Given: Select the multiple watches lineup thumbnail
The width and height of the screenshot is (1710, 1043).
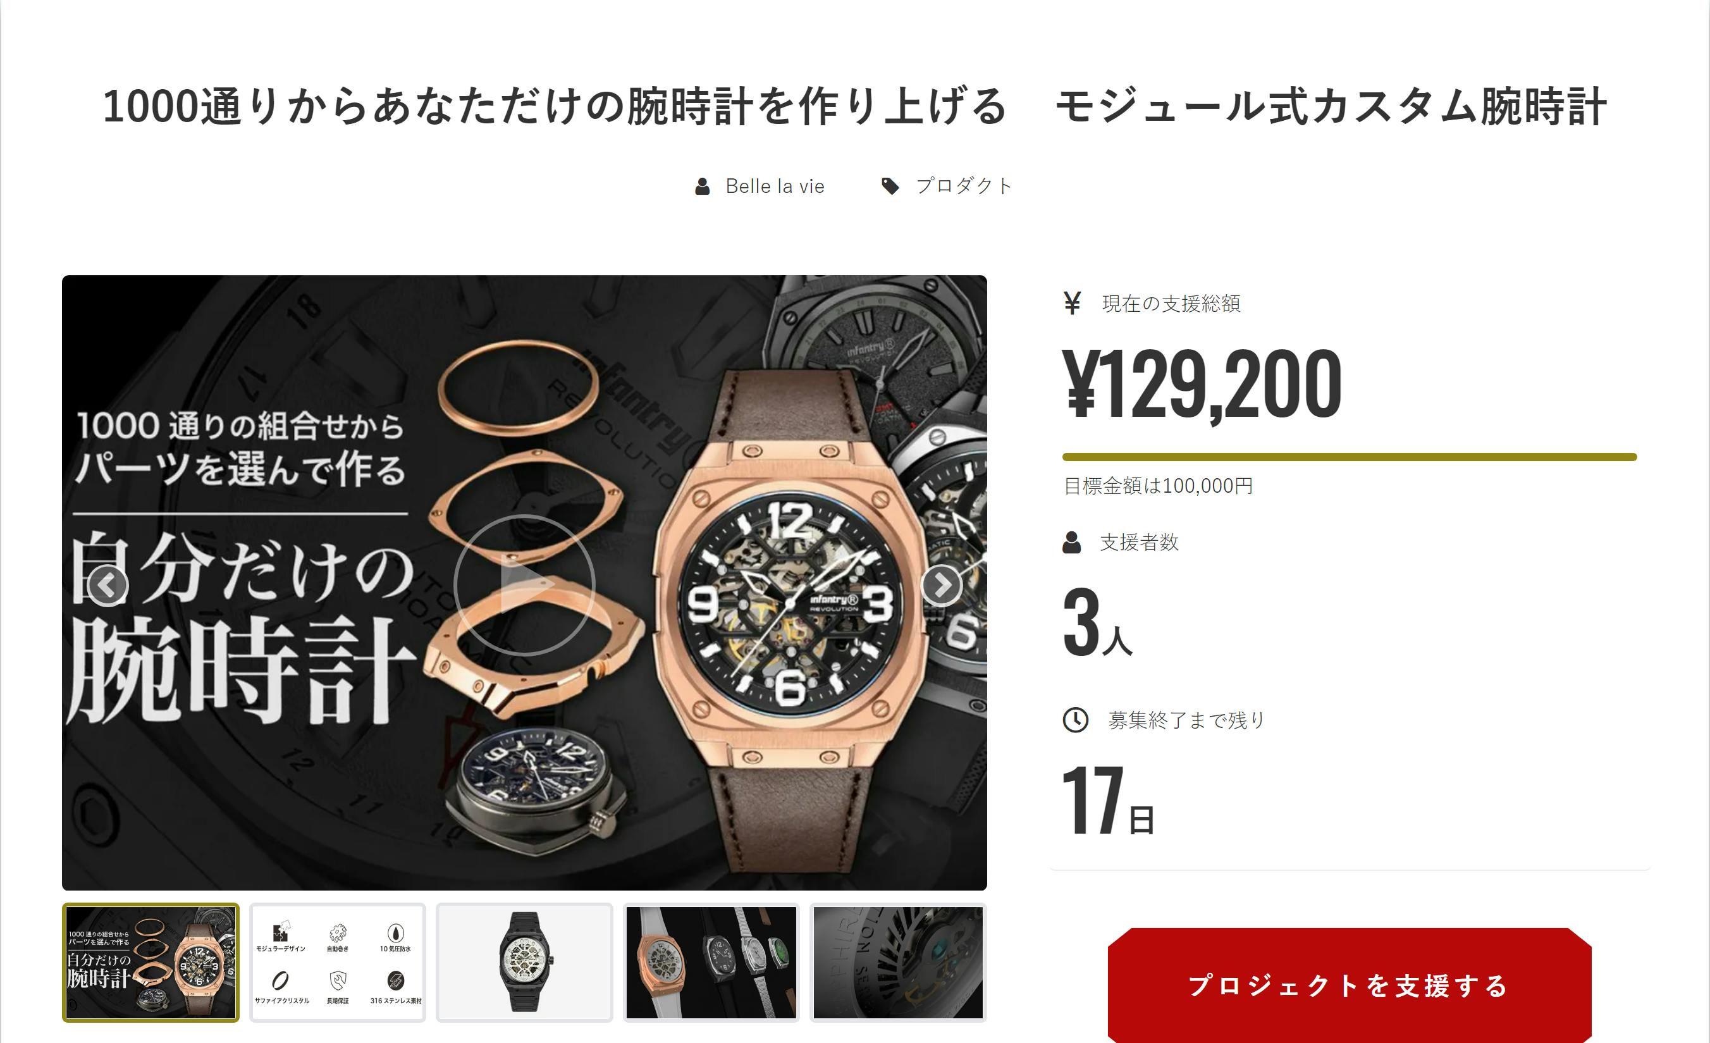Looking at the screenshot, I should pyautogui.click(x=711, y=962).
